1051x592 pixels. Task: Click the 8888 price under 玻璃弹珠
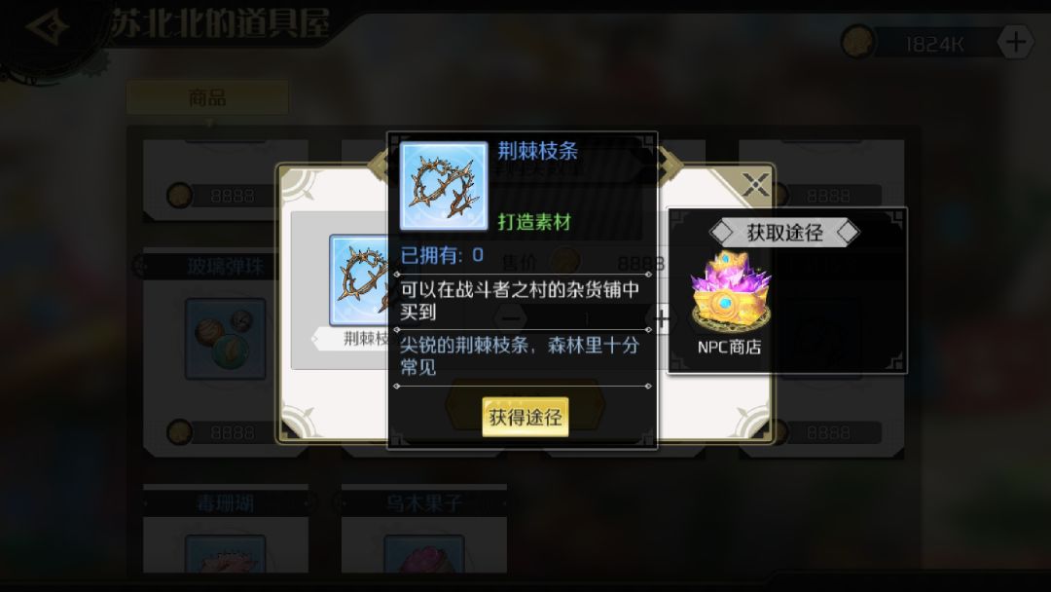coord(232,432)
